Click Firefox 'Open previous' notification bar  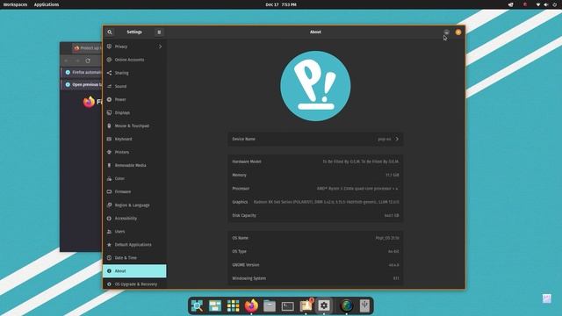pyautogui.click(x=82, y=84)
